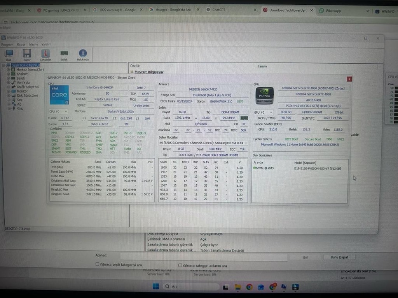Select the Ses tree item
This screenshot has height=298, width=398.
pyautogui.click(x=19, y=100)
